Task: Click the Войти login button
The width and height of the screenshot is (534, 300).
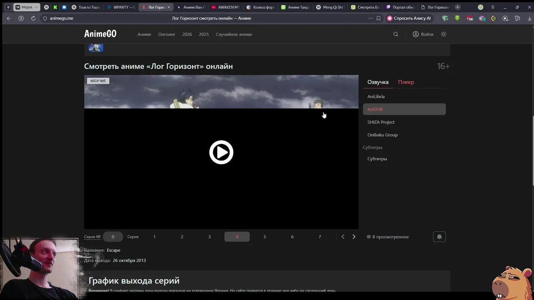Action: click(x=423, y=34)
